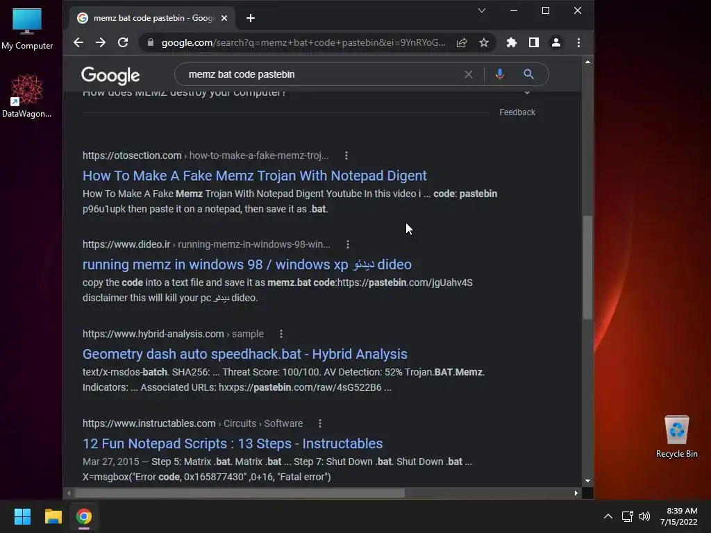Open options dots for instructables.com result
Screen dimensions: 711x533
(320, 423)
